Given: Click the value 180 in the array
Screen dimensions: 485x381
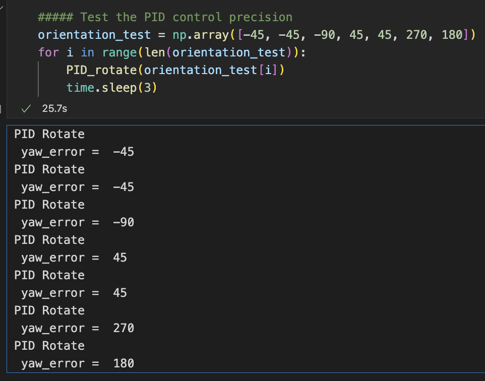Looking at the screenshot, I should click(x=452, y=35).
